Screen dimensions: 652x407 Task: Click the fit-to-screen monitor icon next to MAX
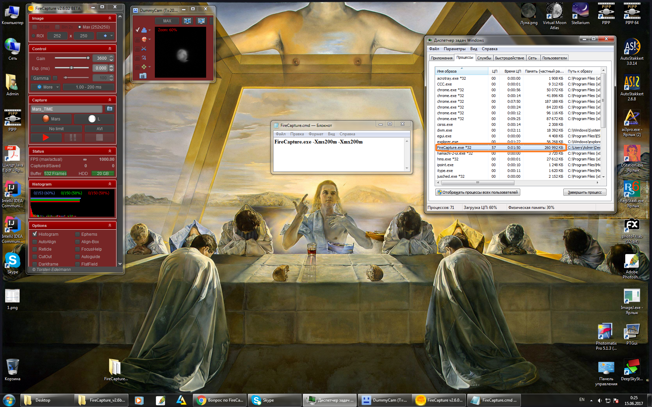[187, 21]
